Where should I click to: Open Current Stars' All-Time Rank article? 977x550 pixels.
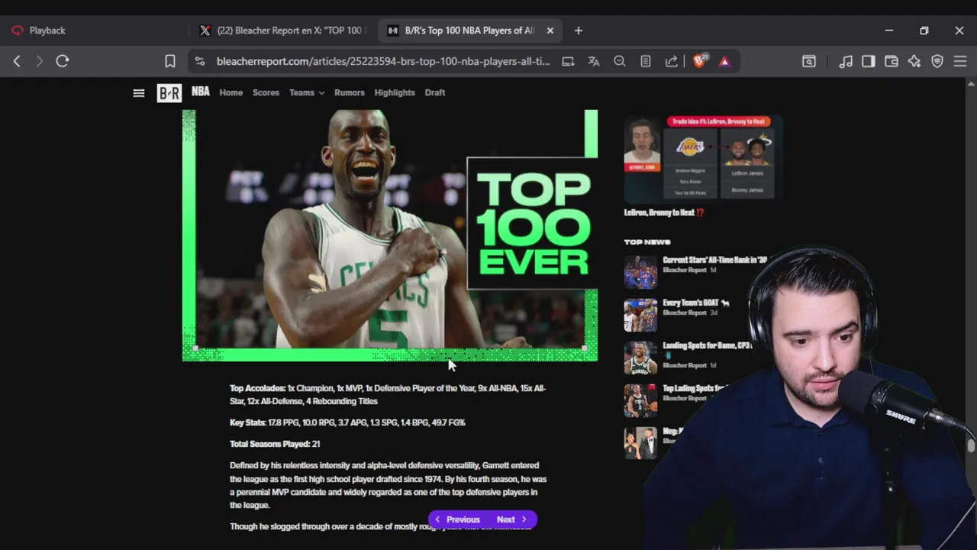pos(714,260)
